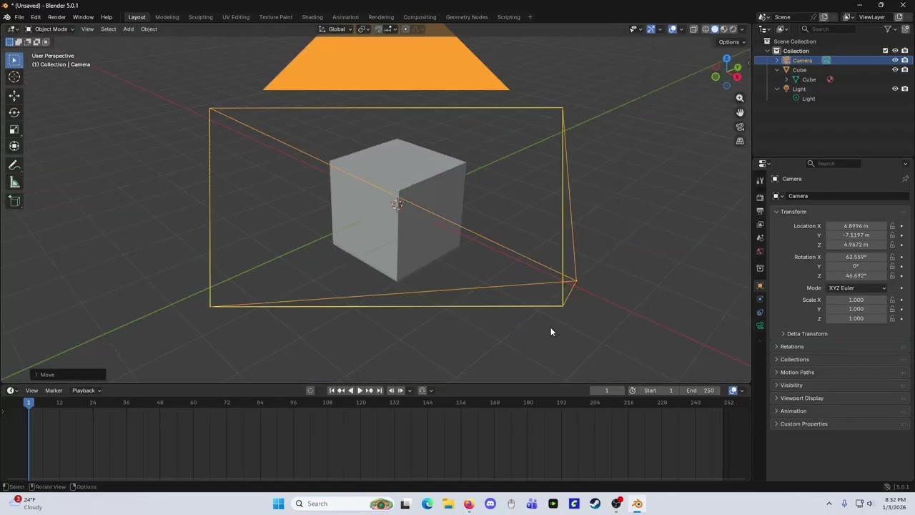Switch to Geometry Nodes workspace tab
Image resolution: width=915 pixels, height=515 pixels.
[466, 17]
